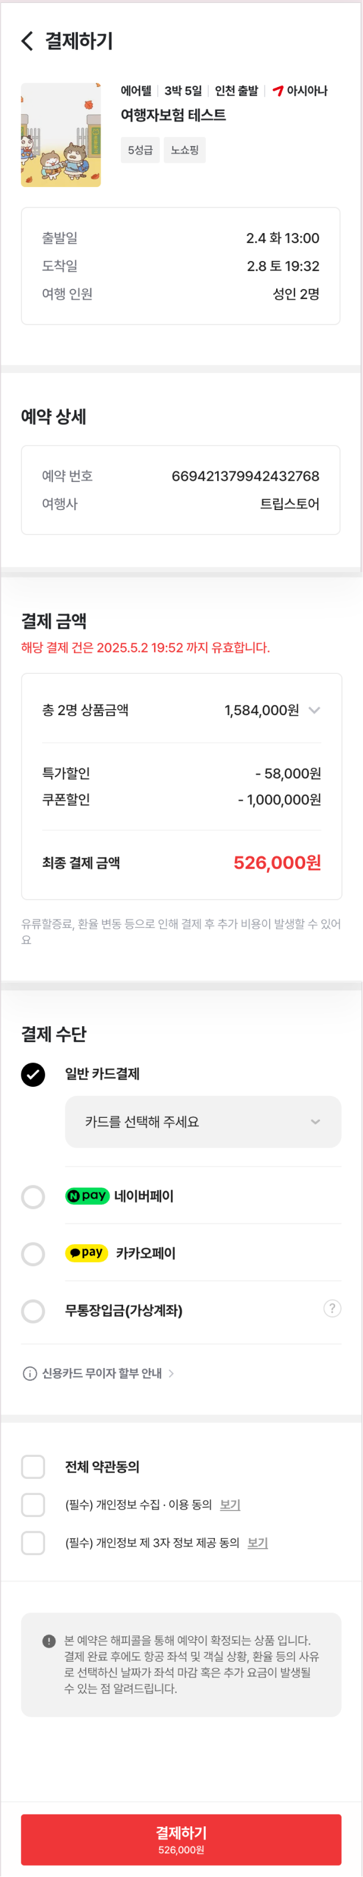Select the 일반 카드결제 radio option

[x=33, y=1075]
